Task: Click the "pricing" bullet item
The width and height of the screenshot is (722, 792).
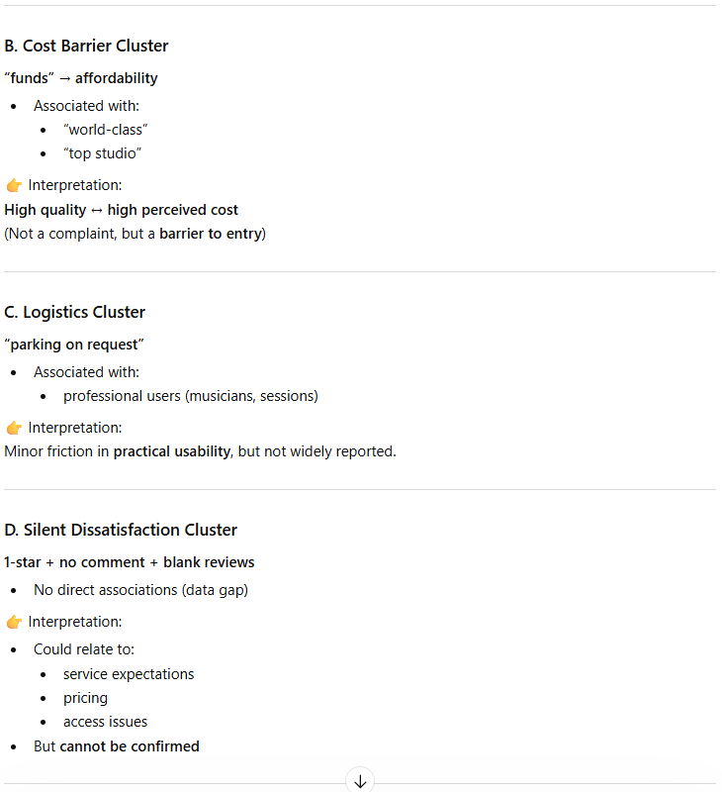Action: tap(85, 698)
